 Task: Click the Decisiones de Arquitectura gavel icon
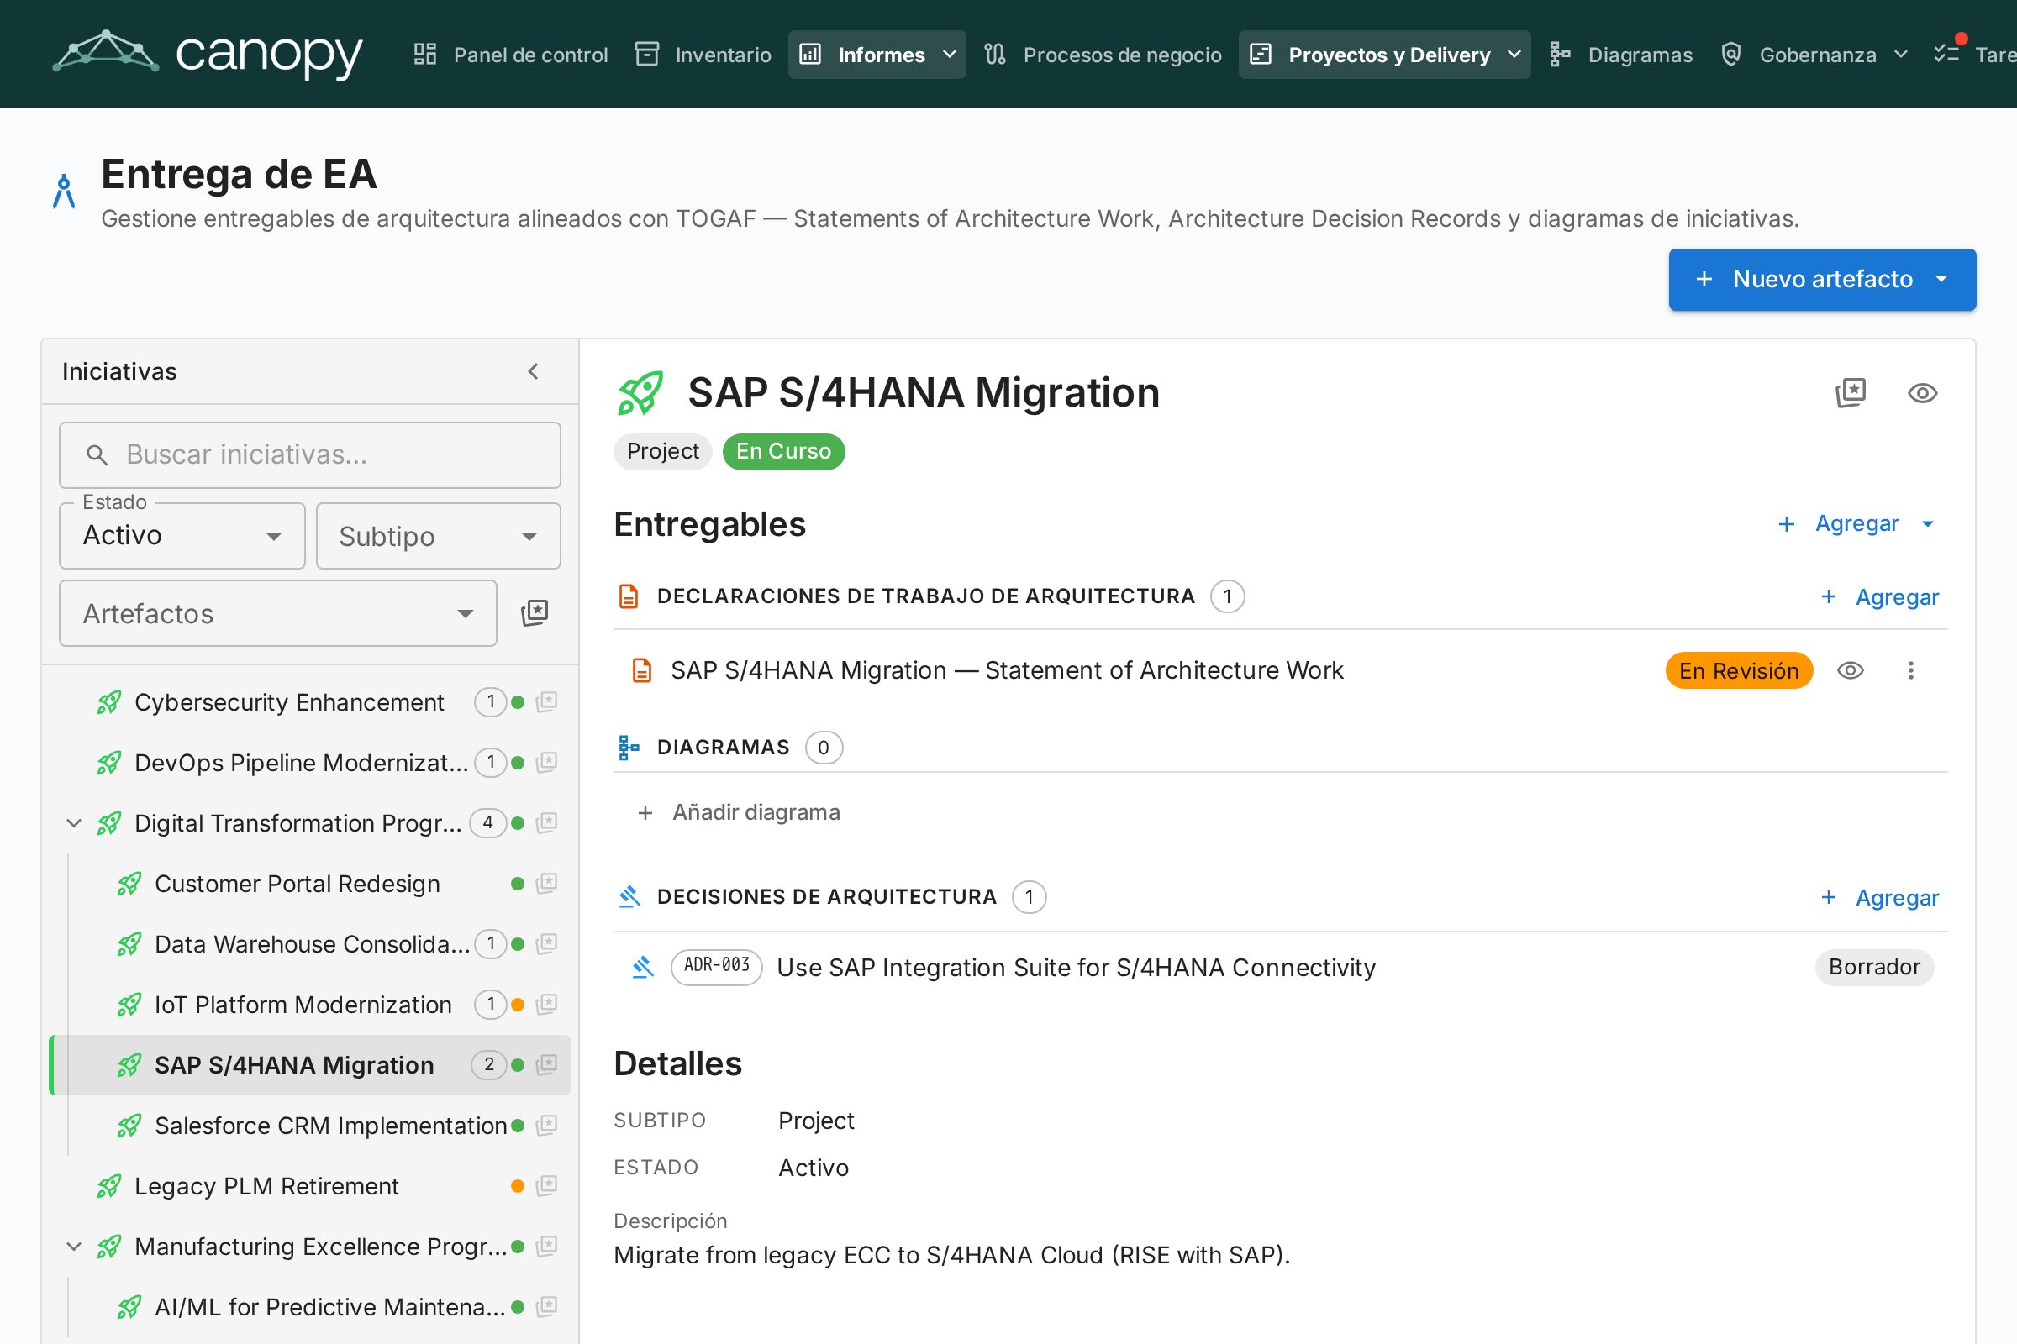click(629, 897)
